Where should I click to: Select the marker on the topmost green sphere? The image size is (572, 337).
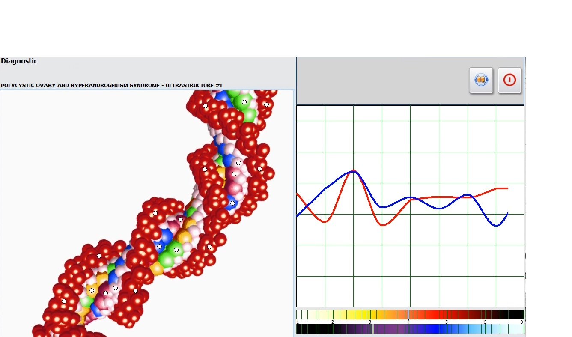[x=244, y=102]
